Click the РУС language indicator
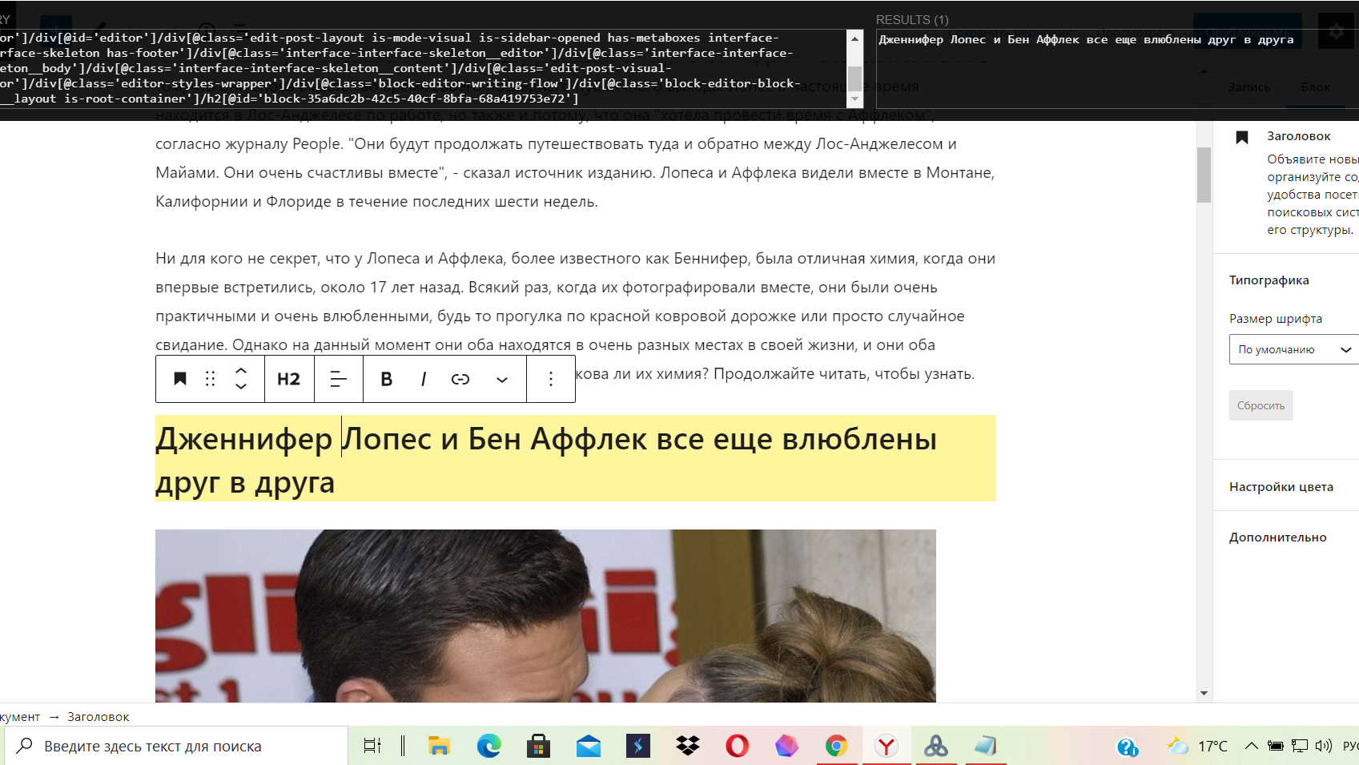Screen dimensions: 1359x765 [x=1350, y=746]
